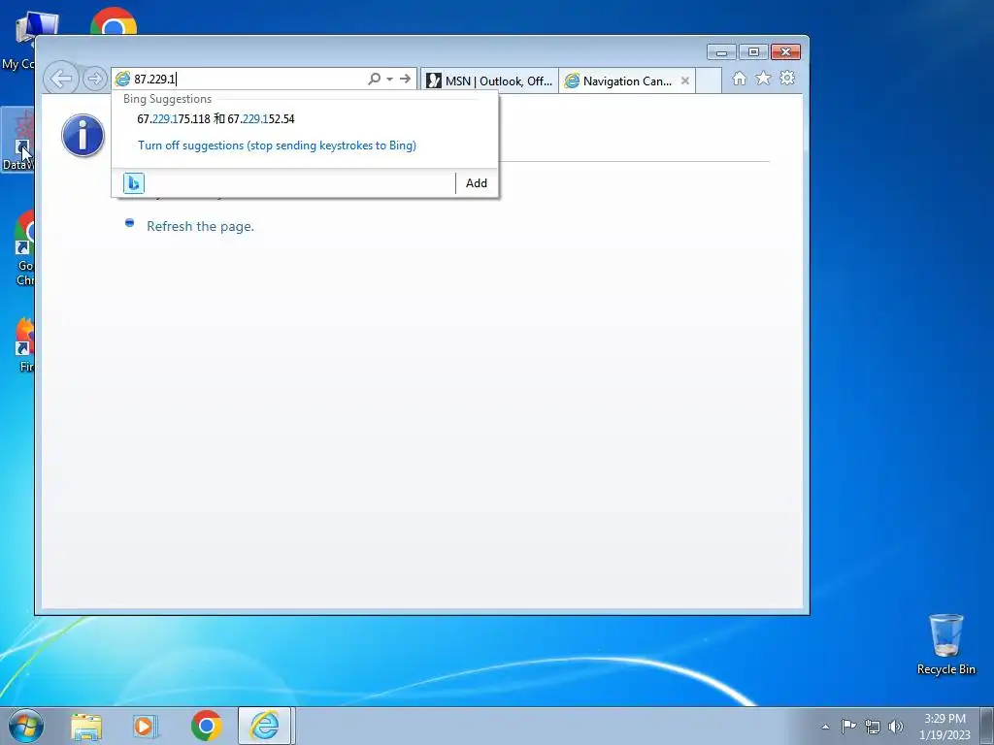Click the Forward navigation arrow

point(94,79)
